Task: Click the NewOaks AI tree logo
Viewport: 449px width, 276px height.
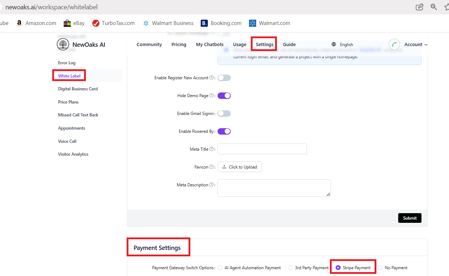Action: click(63, 45)
